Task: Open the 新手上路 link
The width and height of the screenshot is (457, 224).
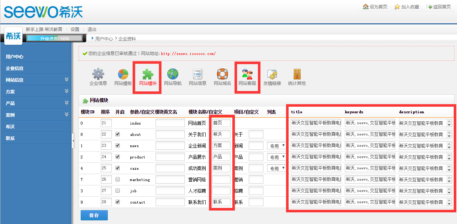Action: (34, 30)
